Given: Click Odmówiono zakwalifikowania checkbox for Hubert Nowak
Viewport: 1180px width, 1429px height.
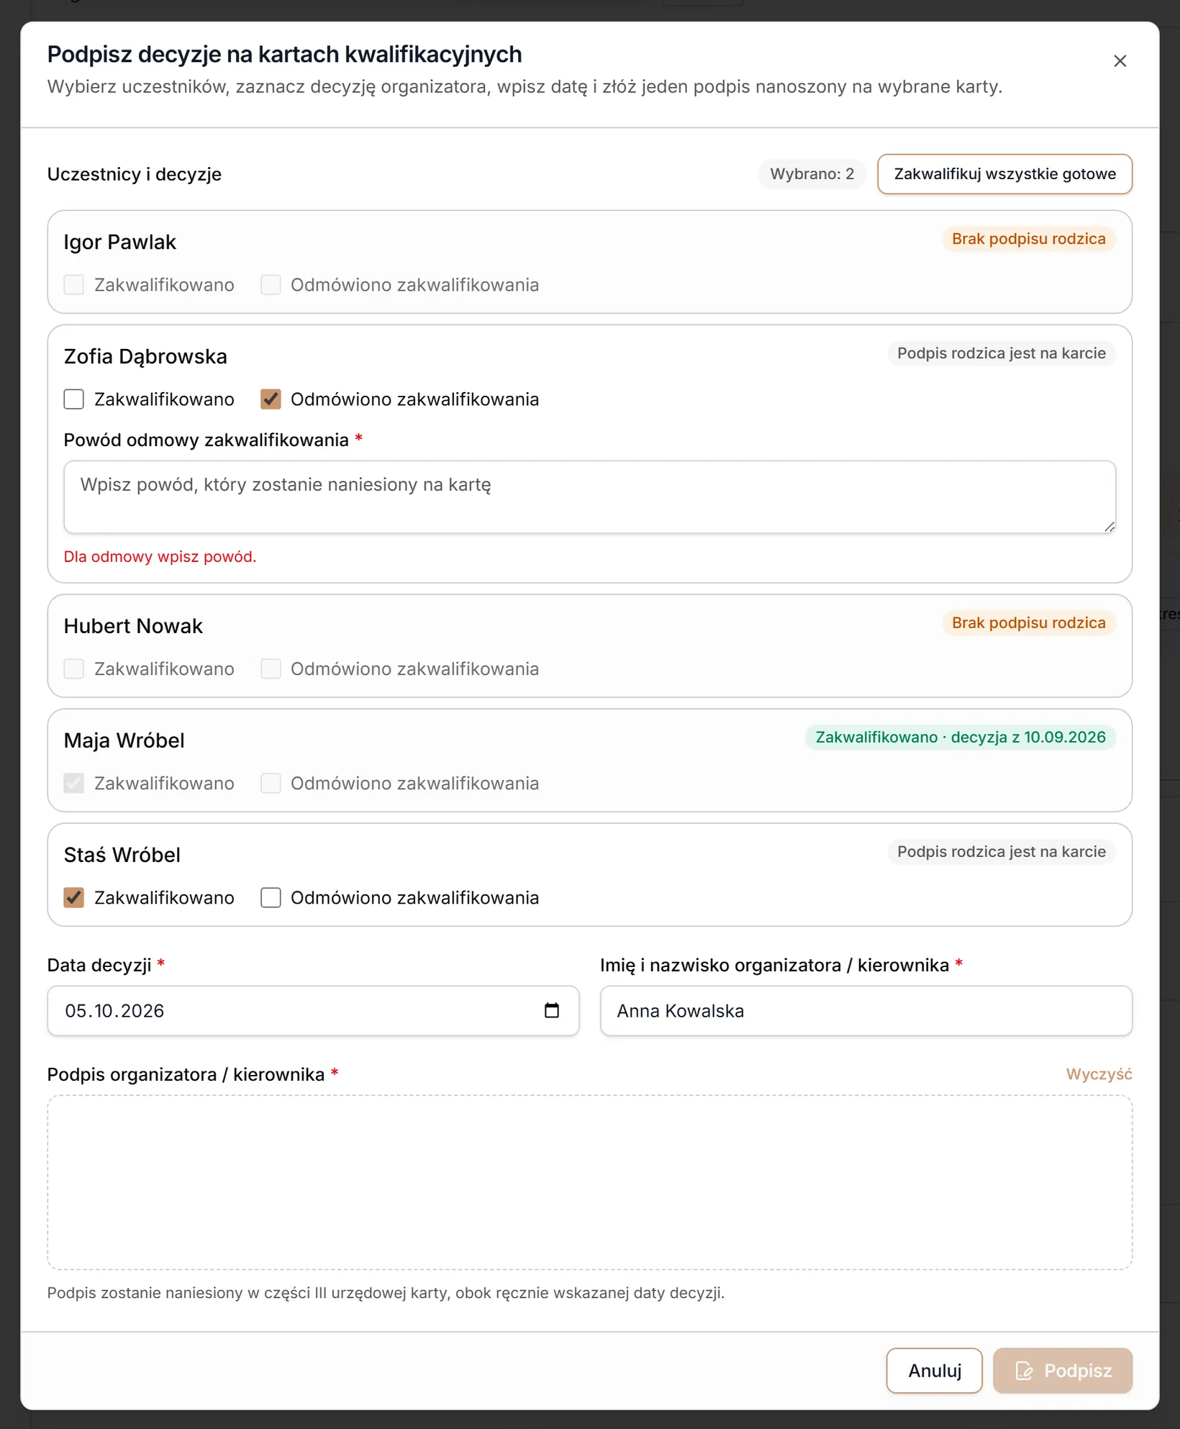Looking at the screenshot, I should click(271, 669).
